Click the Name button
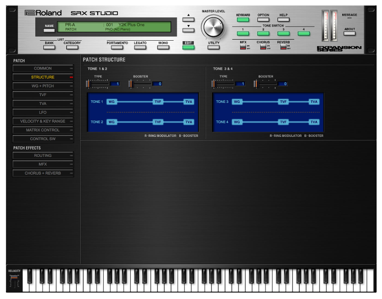This screenshot has height=299, width=382. (49, 30)
